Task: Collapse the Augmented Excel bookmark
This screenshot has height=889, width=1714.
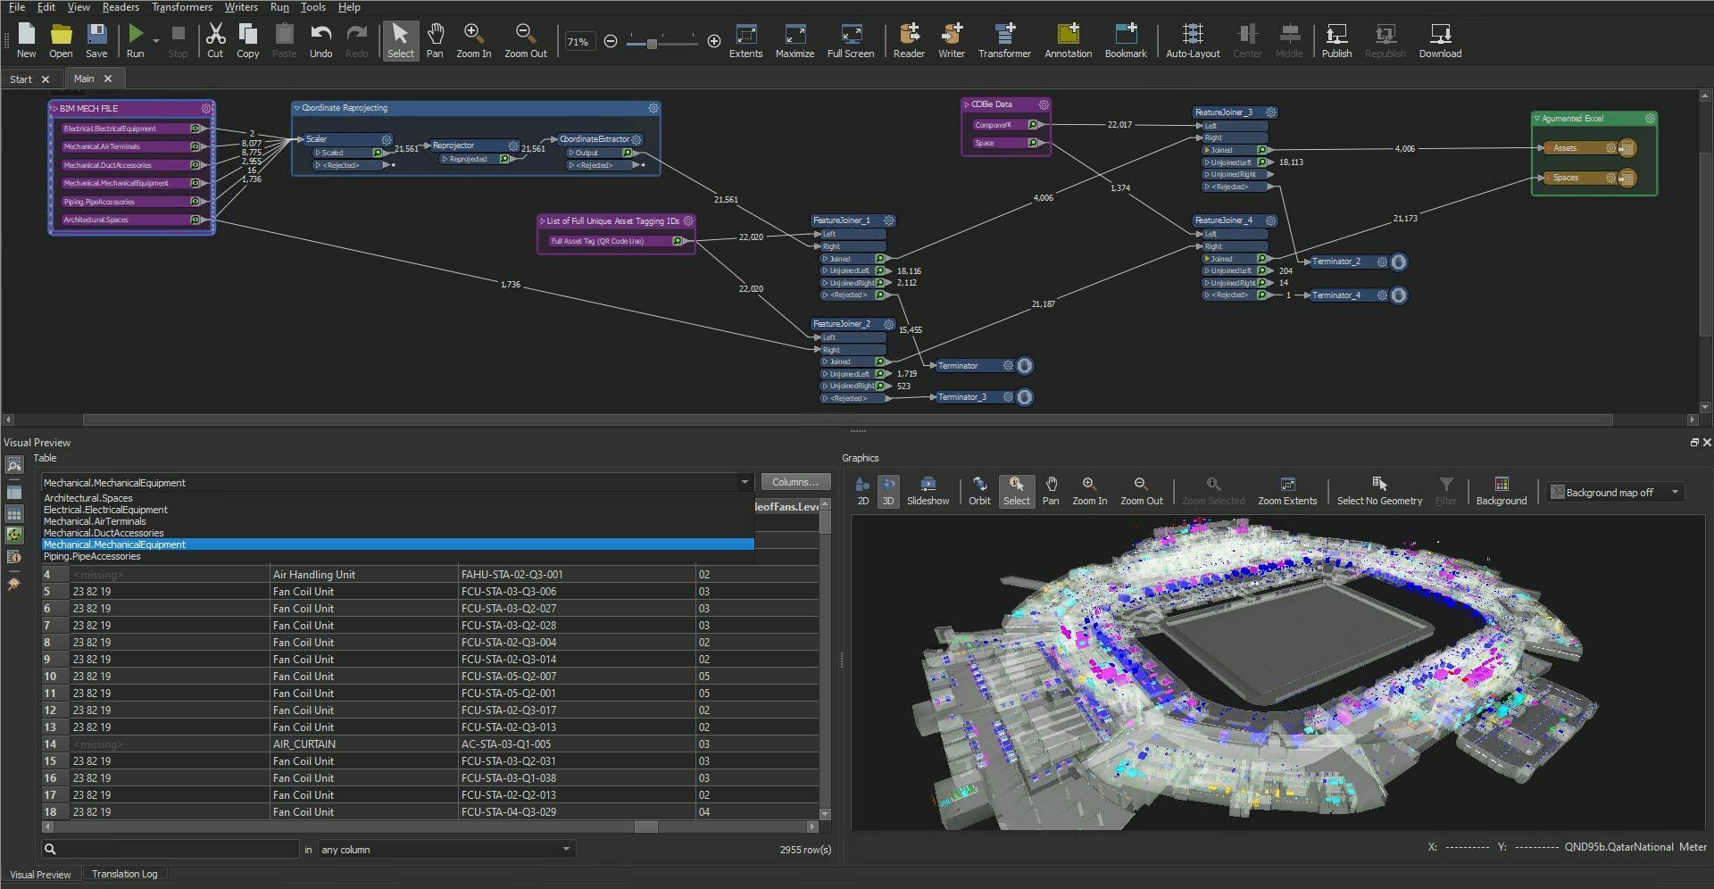Action: click(1537, 119)
